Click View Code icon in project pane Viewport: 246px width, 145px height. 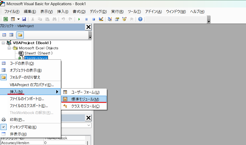pos(4,35)
